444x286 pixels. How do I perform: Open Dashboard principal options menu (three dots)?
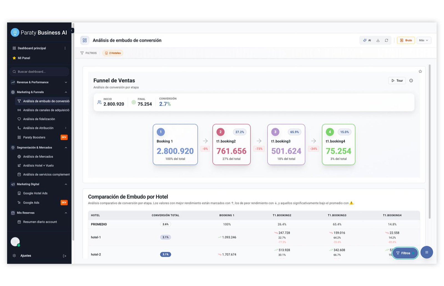[x=65, y=48]
